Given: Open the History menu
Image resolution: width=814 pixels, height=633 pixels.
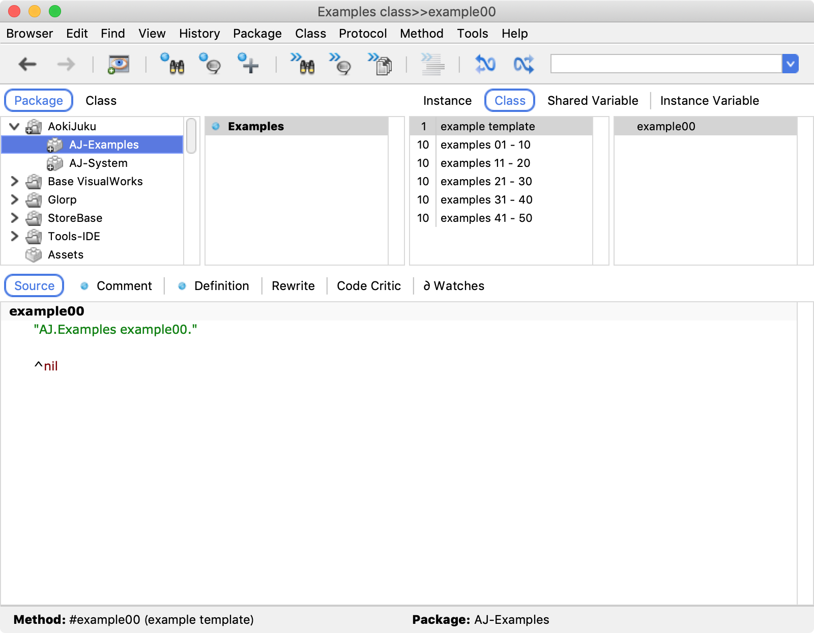Looking at the screenshot, I should 199,34.
